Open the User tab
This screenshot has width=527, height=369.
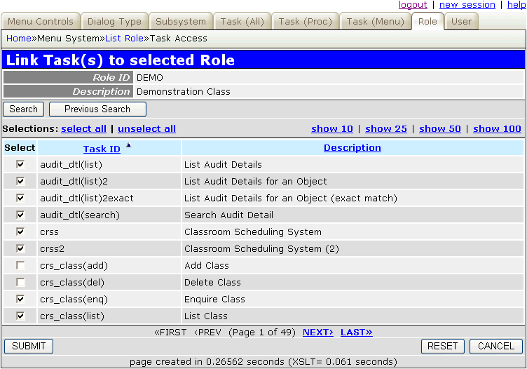(x=461, y=21)
